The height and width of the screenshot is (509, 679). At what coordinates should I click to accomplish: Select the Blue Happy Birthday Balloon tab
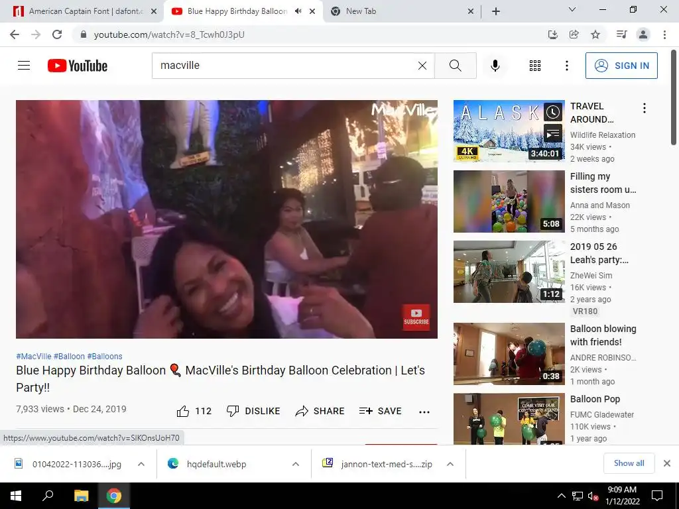[x=237, y=11]
